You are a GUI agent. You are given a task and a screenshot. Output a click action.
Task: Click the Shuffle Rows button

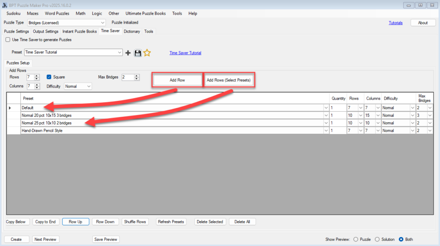coord(135,222)
